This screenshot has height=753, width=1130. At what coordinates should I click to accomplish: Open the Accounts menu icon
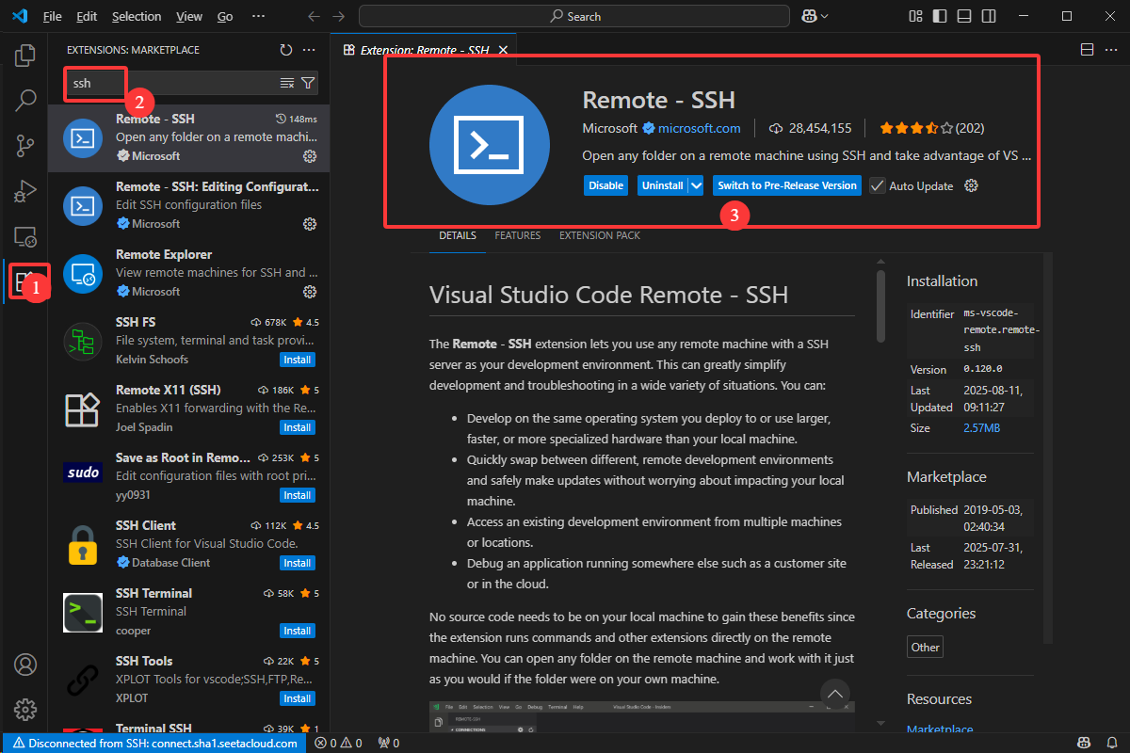coord(25,665)
